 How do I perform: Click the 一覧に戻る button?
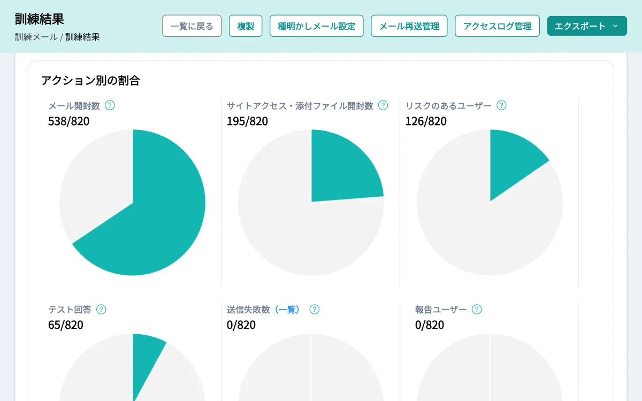192,26
